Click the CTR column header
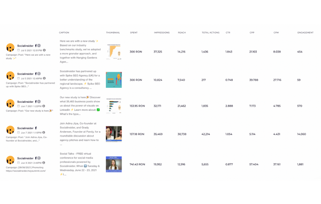The height and width of the screenshot is (204, 321). 228,33
